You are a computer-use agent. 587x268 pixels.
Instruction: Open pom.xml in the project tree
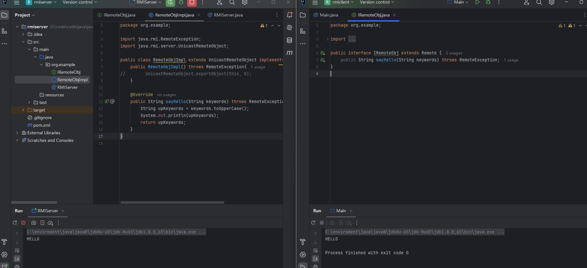click(42, 125)
